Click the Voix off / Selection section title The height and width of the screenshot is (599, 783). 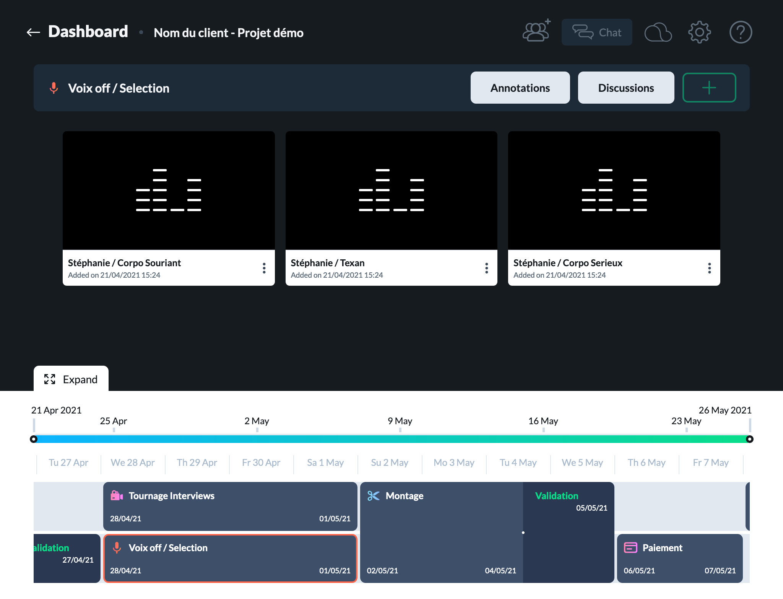pos(119,88)
